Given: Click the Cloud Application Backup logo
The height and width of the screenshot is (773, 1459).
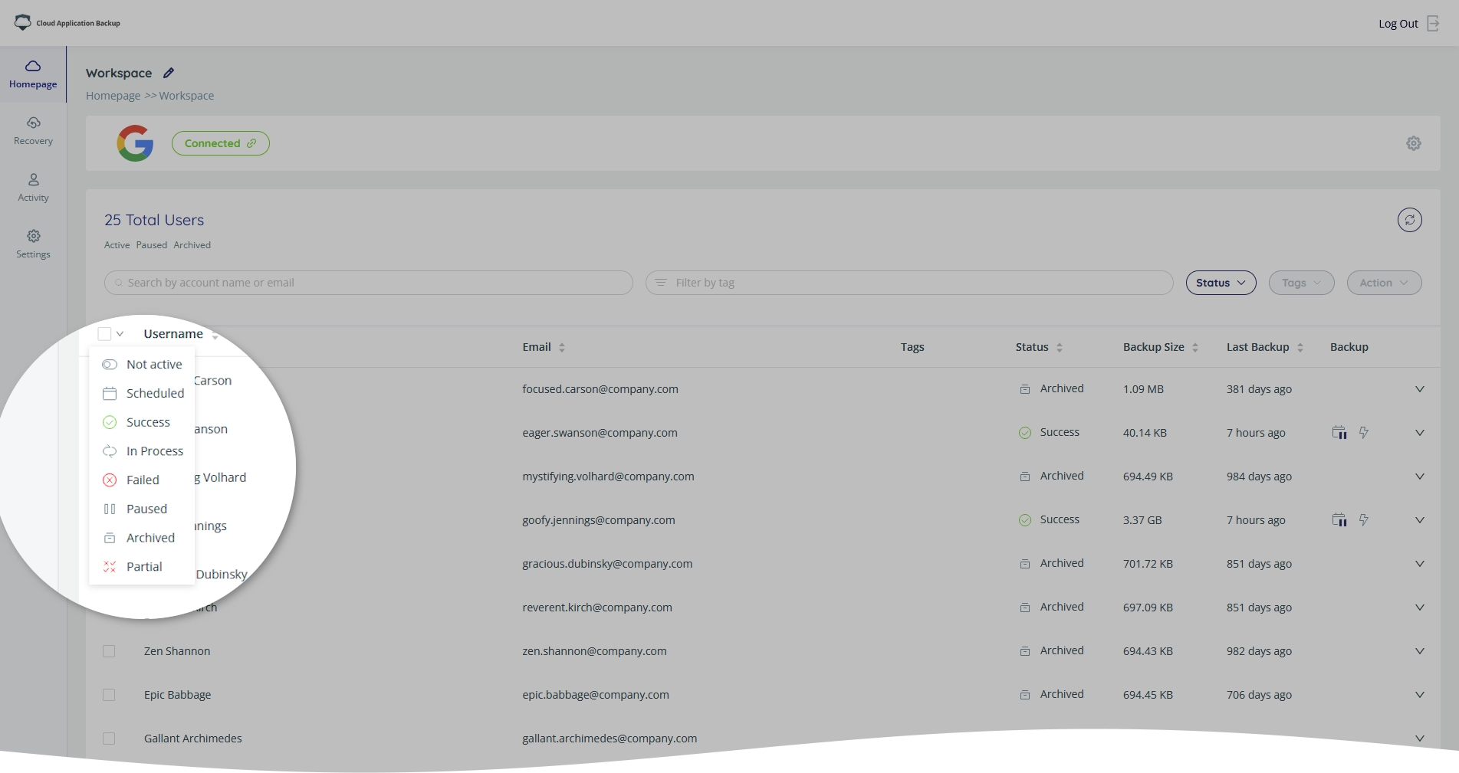Looking at the screenshot, I should [x=67, y=23].
